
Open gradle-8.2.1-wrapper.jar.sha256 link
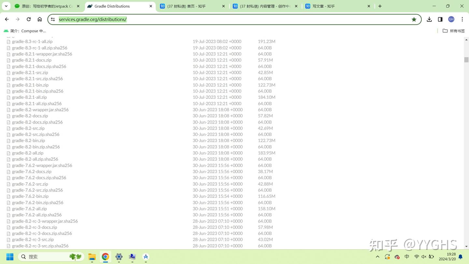pos(42,54)
